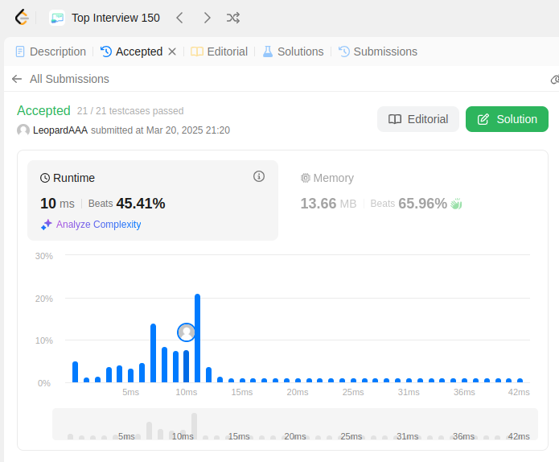The height and width of the screenshot is (462, 559).
Task: Click the grey Editorial button
Action: [417, 119]
